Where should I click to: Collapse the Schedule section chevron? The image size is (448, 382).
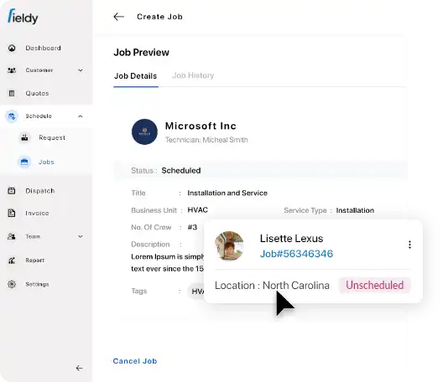[81, 116]
